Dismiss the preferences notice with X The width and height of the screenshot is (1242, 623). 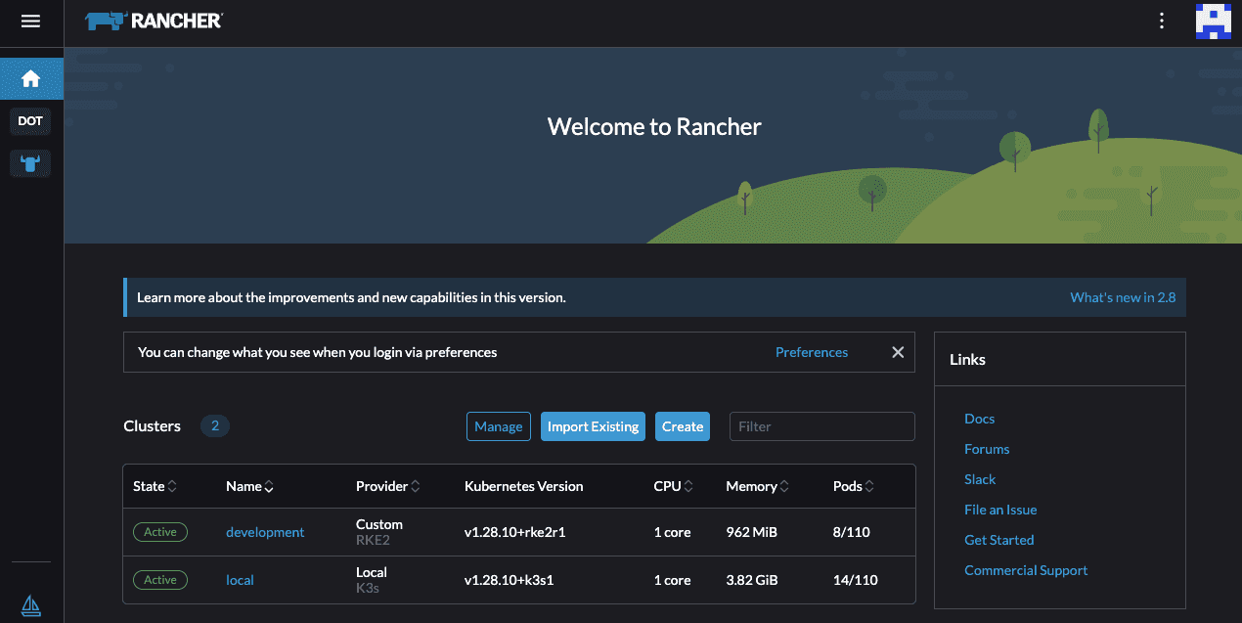898,352
